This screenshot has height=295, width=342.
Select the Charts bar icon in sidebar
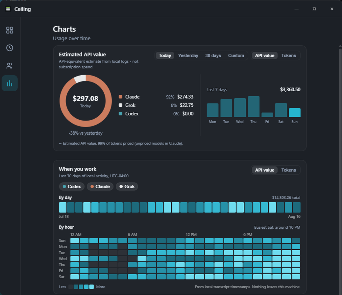10,83
